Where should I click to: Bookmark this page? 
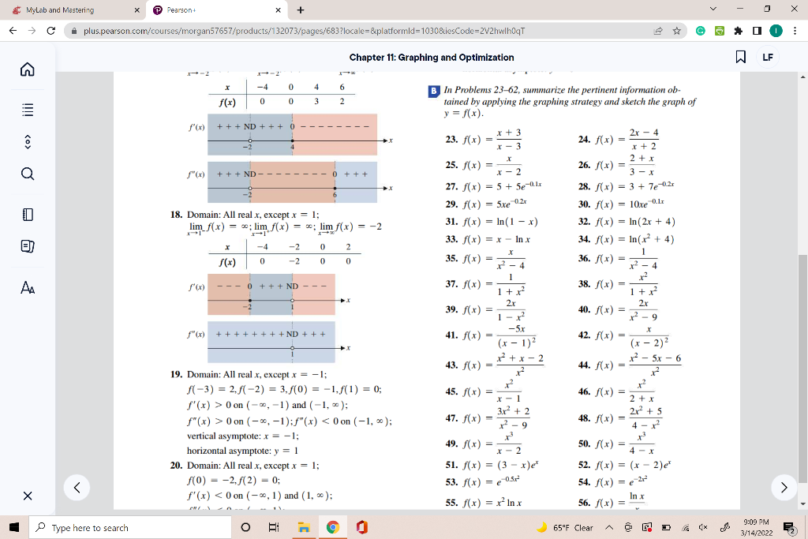click(740, 57)
